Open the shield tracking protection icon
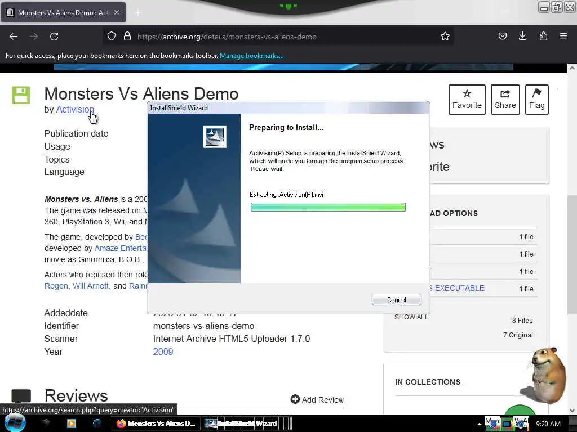 tap(112, 37)
